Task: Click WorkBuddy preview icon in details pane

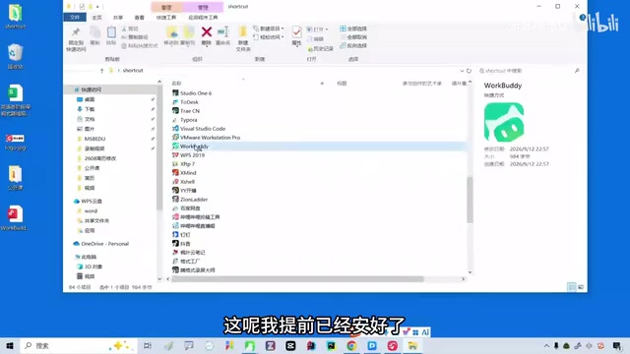Action: (504, 122)
